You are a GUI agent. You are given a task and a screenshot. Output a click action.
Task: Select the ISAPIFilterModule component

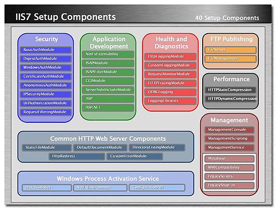point(108,72)
